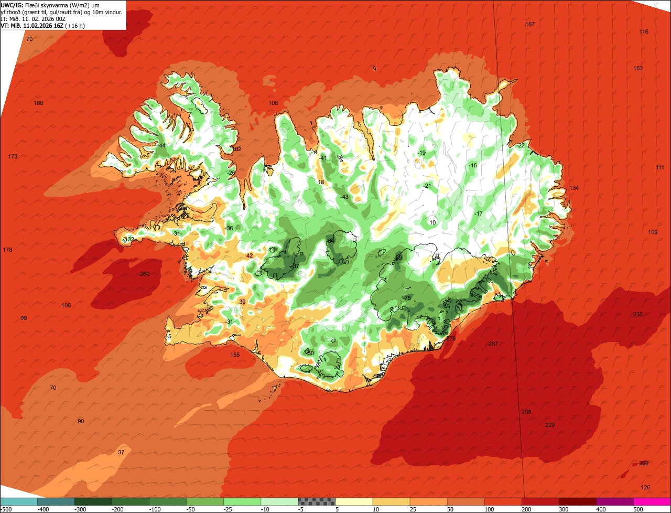
Task: Click the flux value 36 on the map
Action: click(230, 229)
